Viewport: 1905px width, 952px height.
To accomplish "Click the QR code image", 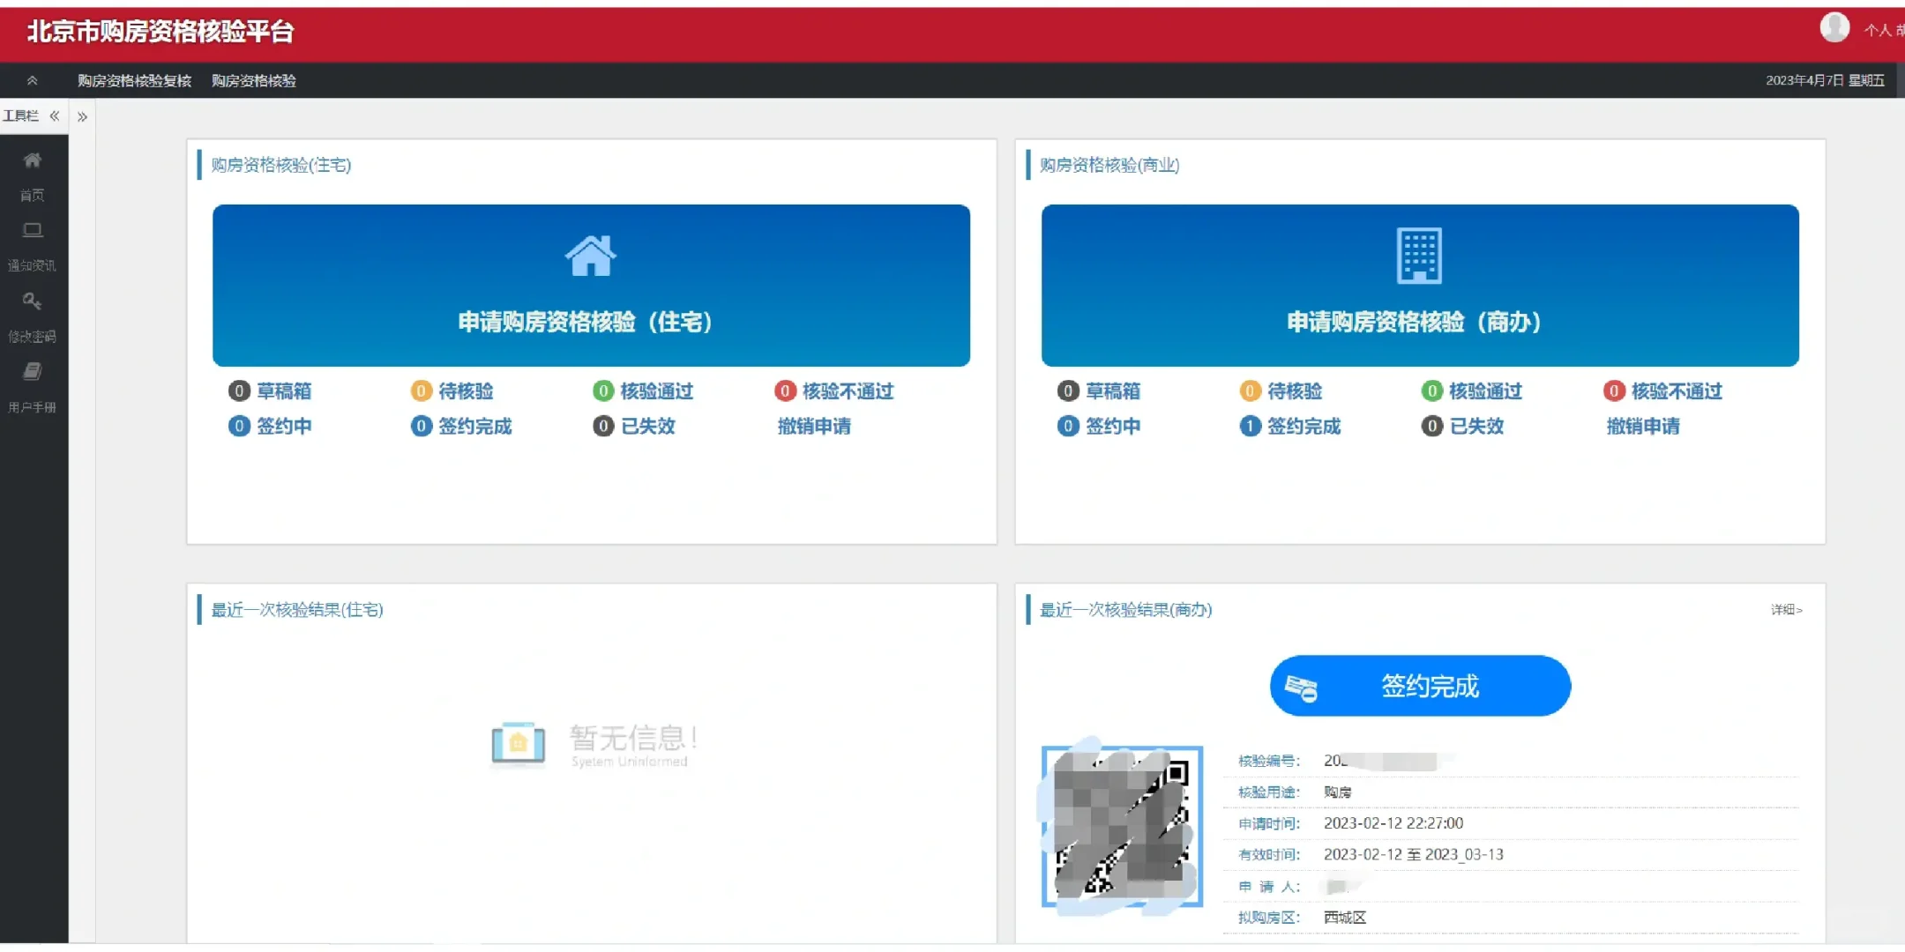I will point(1122,826).
